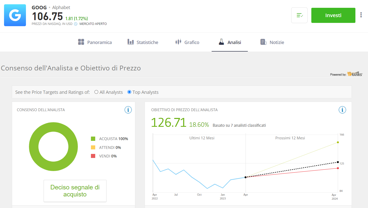This screenshot has width=368, height=208.
Task: Click the low price target red dot
Action: (x=338, y=168)
